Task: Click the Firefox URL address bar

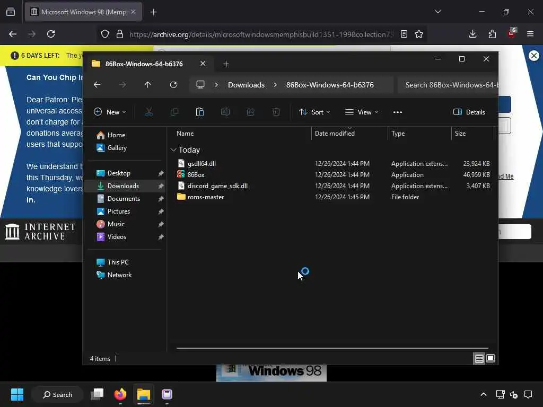Action: (261, 34)
